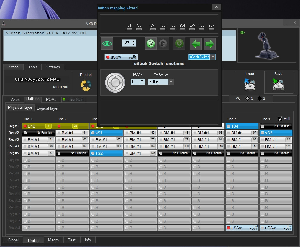Open the uStick Switch function dropdown
300x247 pixels.
click(213, 57)
